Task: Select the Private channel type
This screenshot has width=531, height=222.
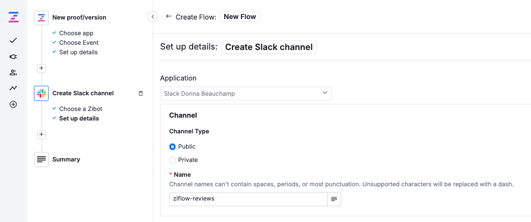Action: [172, 160]
